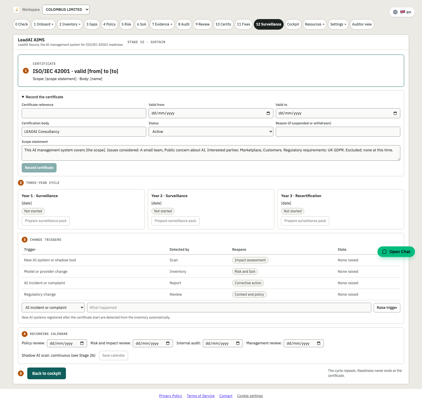Open Cookie settings in the footer
Viewport: 422px width, 403px height.
(250, 396)
